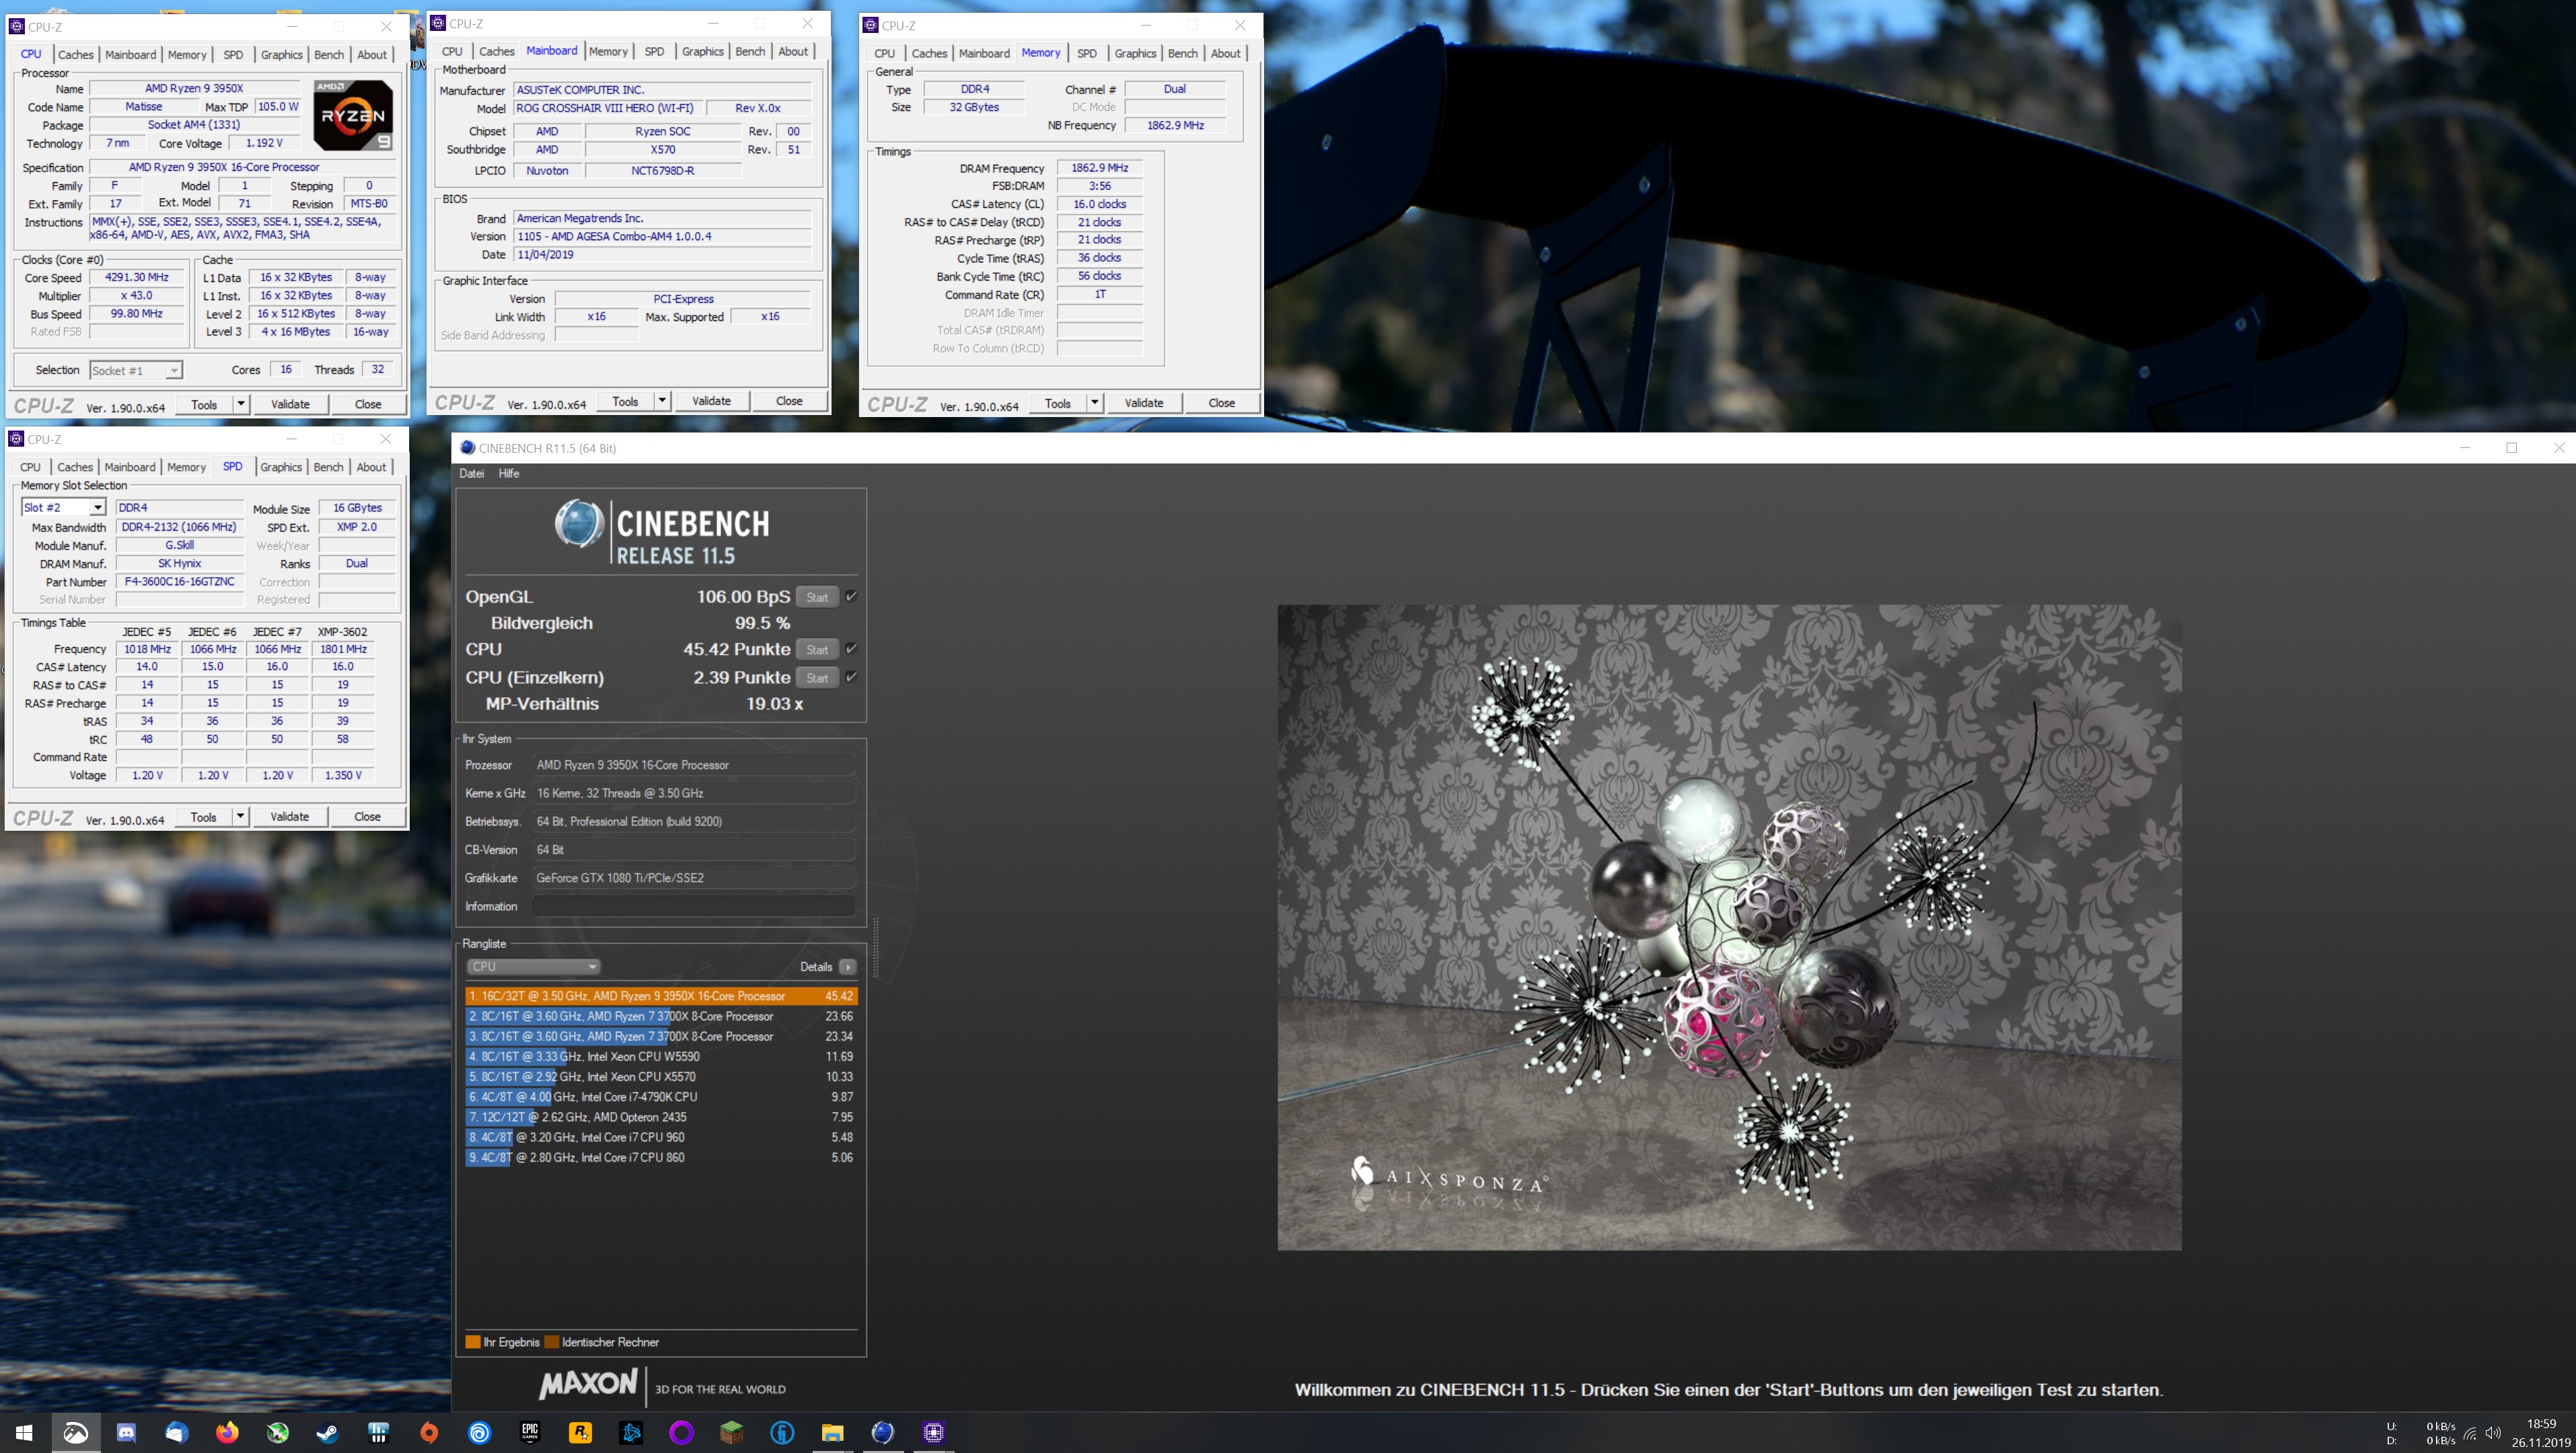
Task: Select the Ryzen 9 3950X ranking row
Action: (x=661, y=996)
